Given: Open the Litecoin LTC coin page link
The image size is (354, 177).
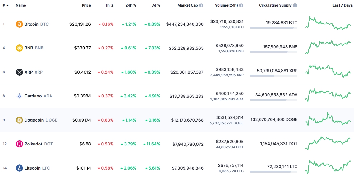Looking at the screenshot, I should pos(33,168).
